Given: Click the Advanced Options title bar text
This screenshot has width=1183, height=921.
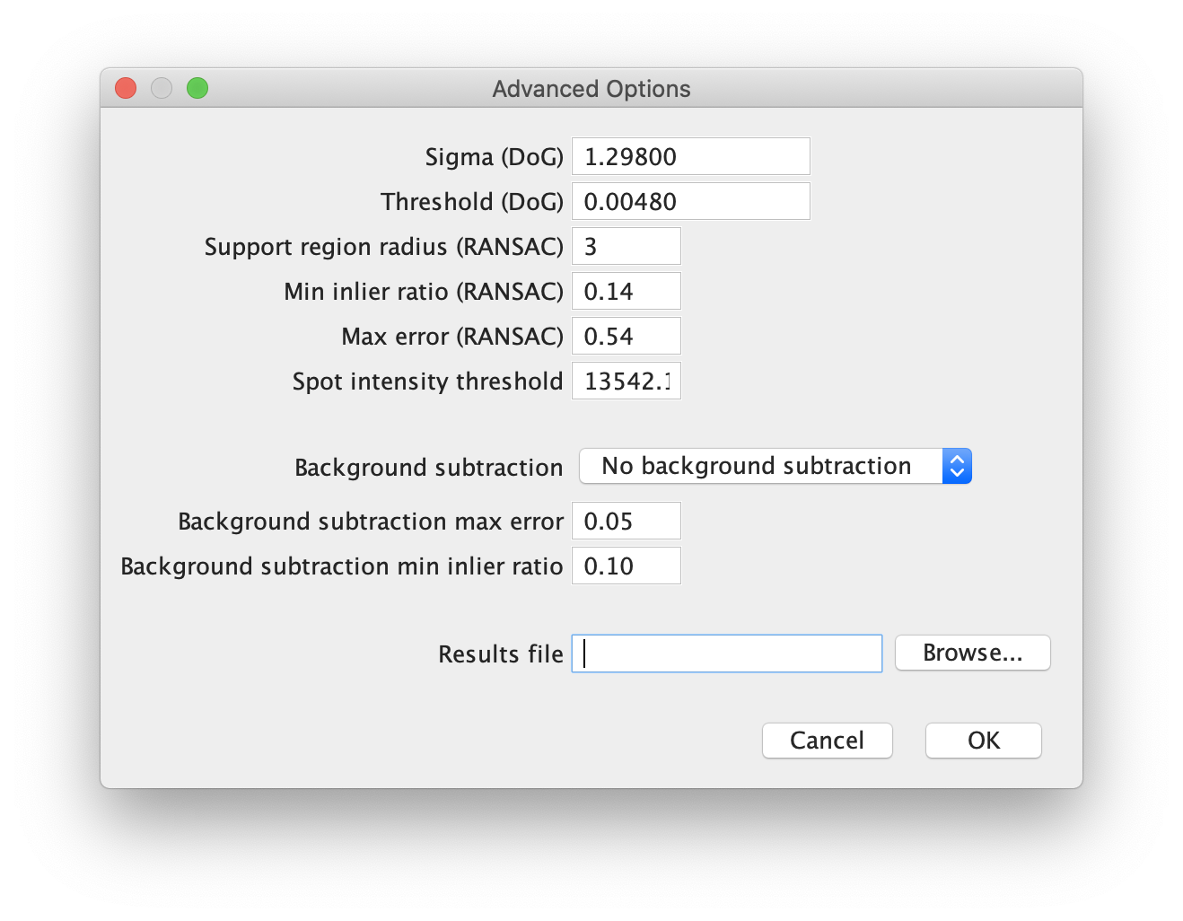Looking at the screenshot, I should 591,88.
